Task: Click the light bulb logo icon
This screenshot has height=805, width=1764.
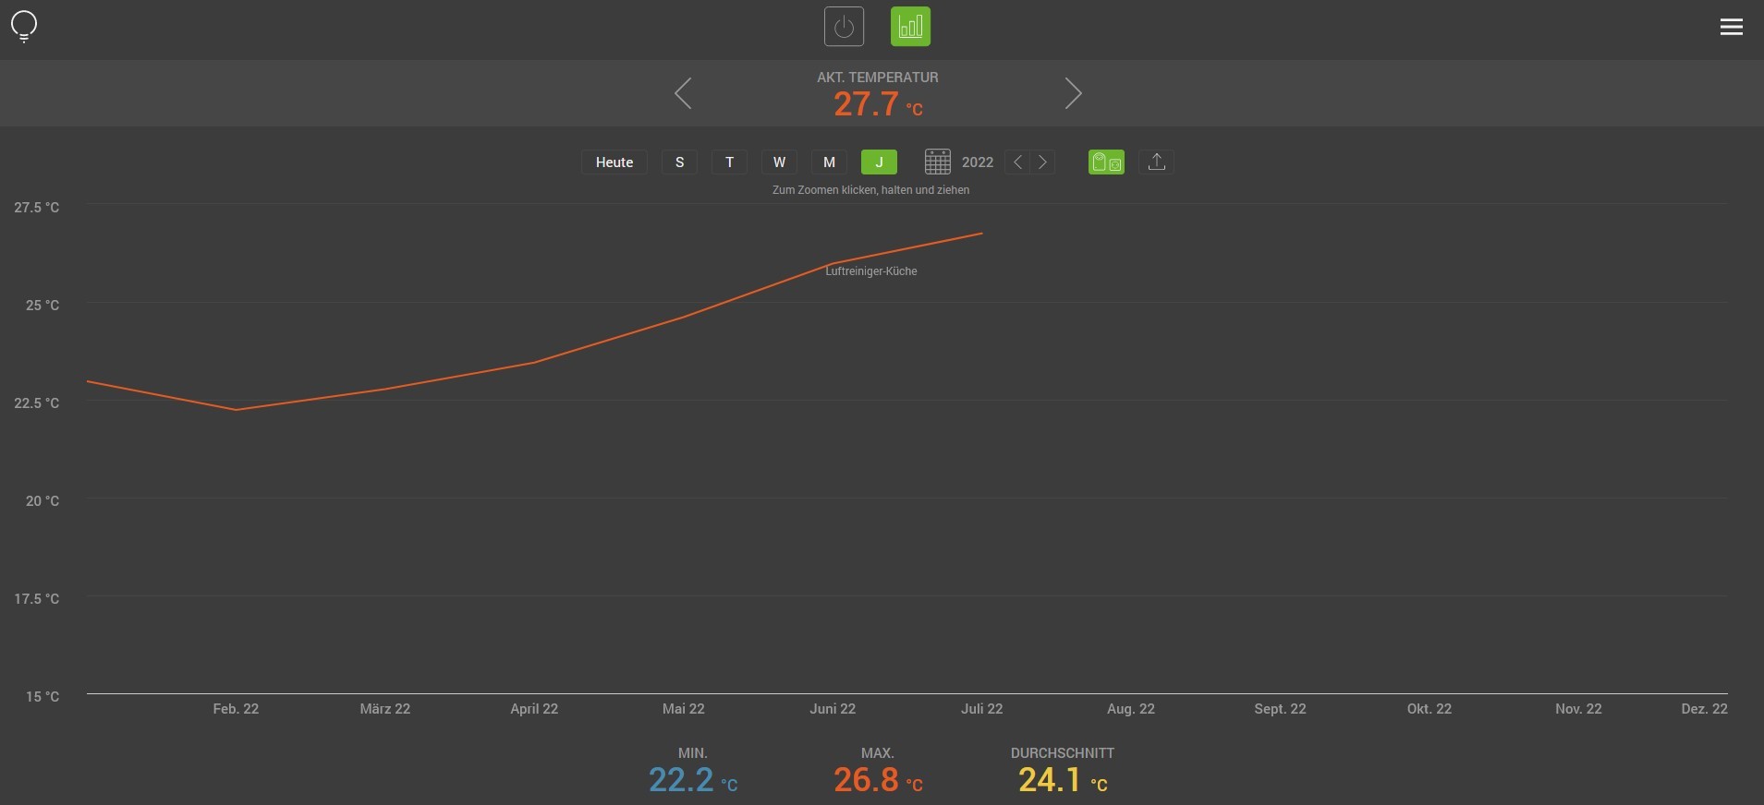Action: click(24, 26)
